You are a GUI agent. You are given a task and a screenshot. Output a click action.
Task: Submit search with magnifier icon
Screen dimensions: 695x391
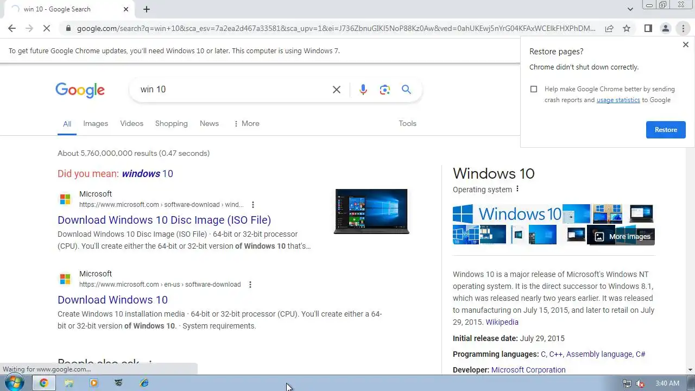coord(406,90)
